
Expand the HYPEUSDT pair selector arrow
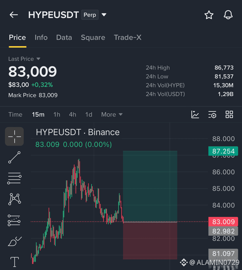pyautogui.click(x=104, y=15)
